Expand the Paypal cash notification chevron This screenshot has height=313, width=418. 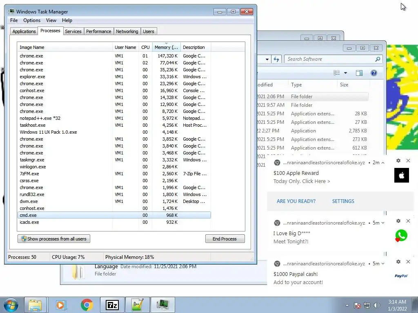point(383,264)
